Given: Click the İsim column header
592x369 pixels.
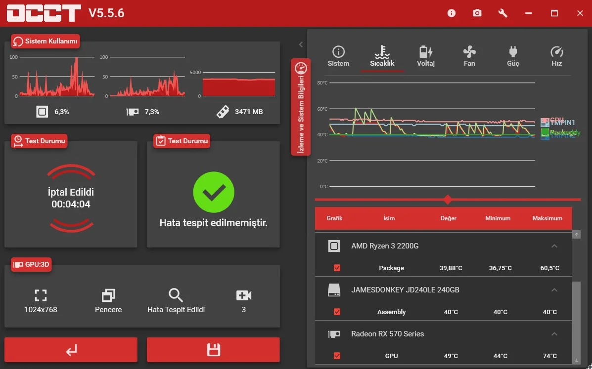Looking at the screenshot, I should tap(389, 218).
